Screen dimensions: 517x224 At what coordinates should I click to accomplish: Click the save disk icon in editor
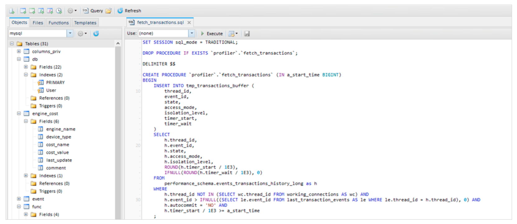coord(247,34)
